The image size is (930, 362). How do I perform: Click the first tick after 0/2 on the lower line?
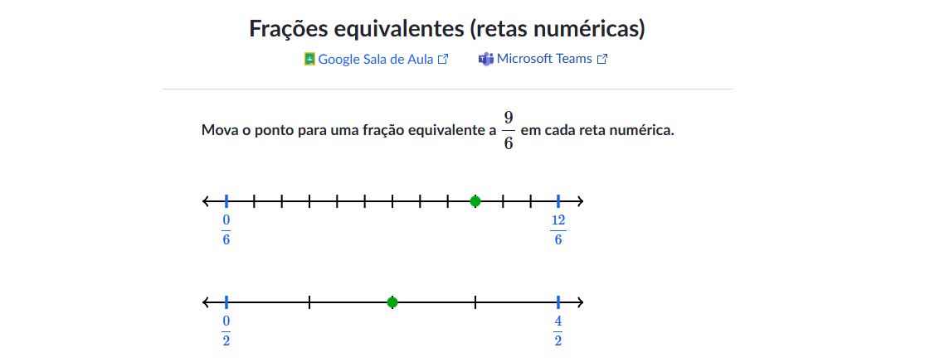point(309,302)
